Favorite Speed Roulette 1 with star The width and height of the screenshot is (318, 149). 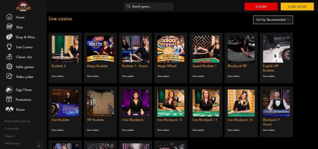(218, 38)
